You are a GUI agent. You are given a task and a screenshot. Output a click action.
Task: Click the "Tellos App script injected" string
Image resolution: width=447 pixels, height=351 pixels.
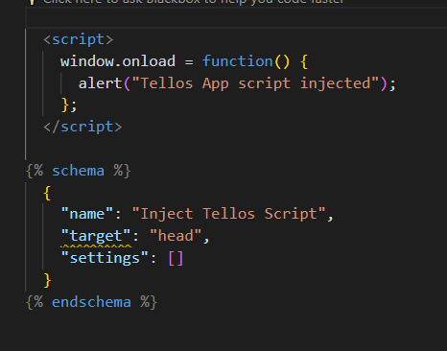click(x=255, y=83)
